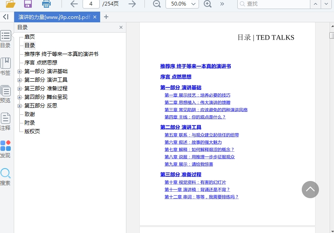The image size is (334, 233).
Task: Click the round back-to-top button
Action: (310, 189)
